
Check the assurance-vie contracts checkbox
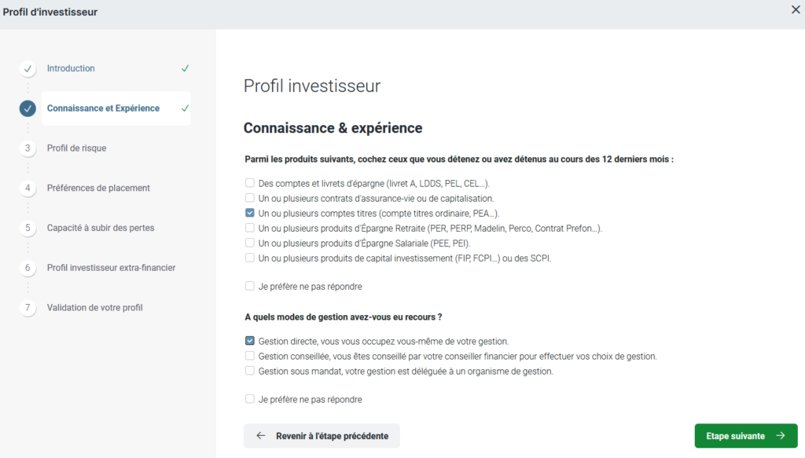pos(250,198)
